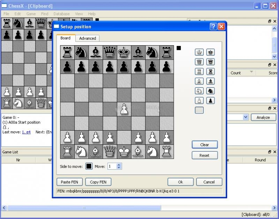Click the Nr column header in Game List
The height and width of the screenshot is (219, 279).
(x=18, y=160)
